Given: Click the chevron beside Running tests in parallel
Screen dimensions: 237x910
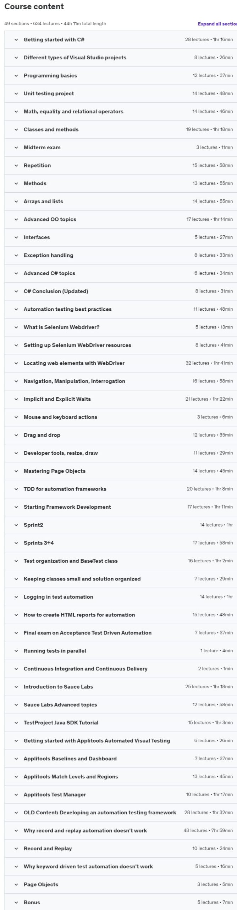Looking at the screenshot, I should click(x=16, y=651).
